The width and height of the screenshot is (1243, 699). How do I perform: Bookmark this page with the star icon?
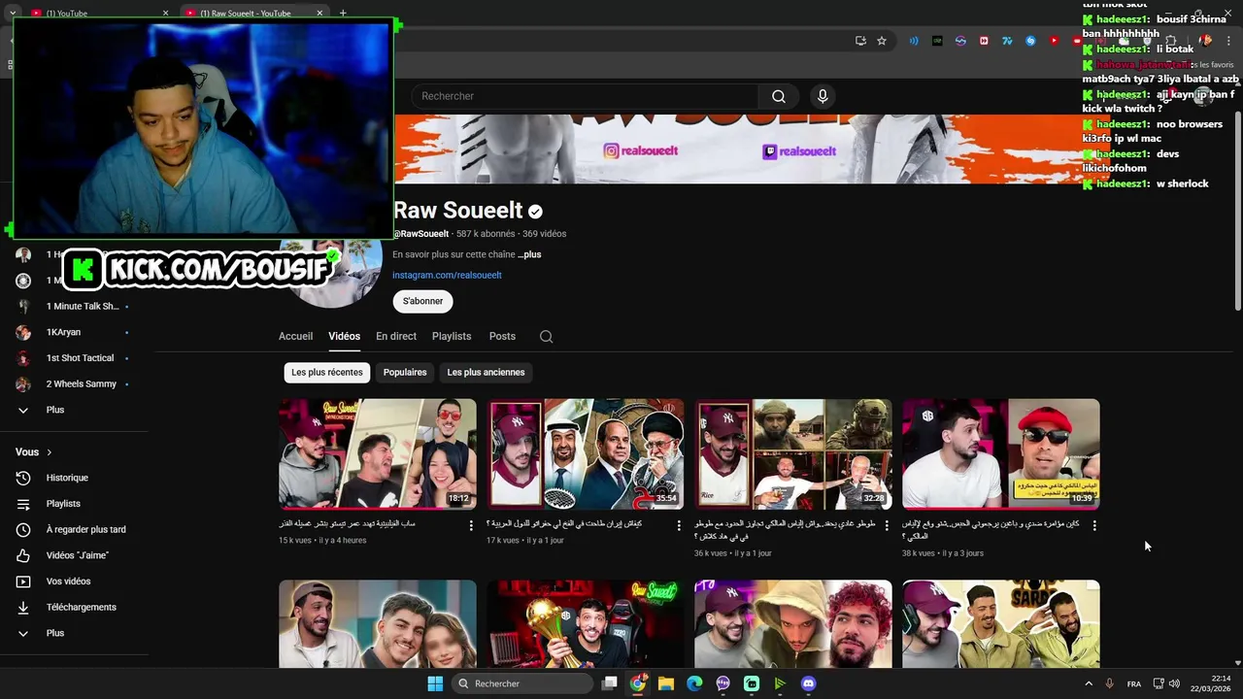tap(882, 41)
